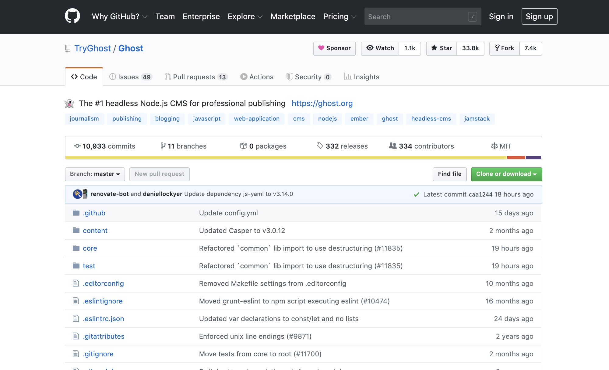Open 'Updated Casper to v3.0.12' commit message
Image resolution: width=609 pixels, height=370 pixels.
click(x=242, y=231)
